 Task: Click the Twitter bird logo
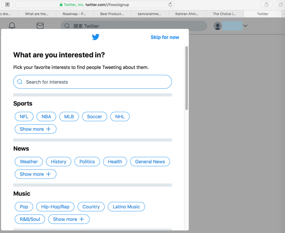click(96, 37)
